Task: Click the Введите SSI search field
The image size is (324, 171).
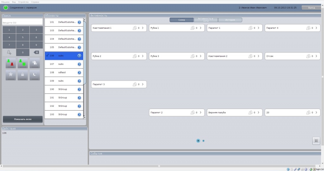Action: click(22, 23)
